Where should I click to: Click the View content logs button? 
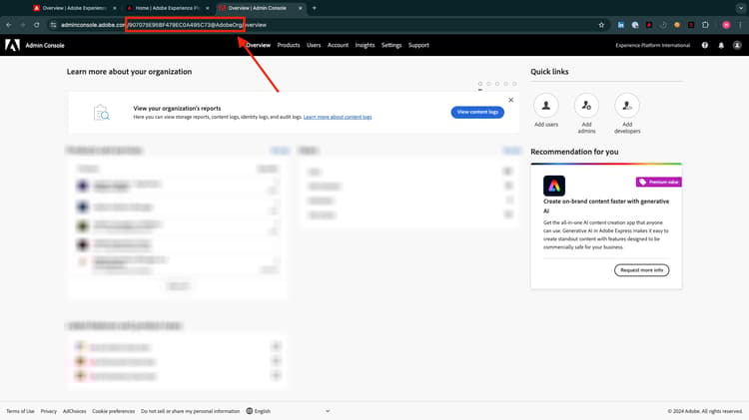pos(477,112)
